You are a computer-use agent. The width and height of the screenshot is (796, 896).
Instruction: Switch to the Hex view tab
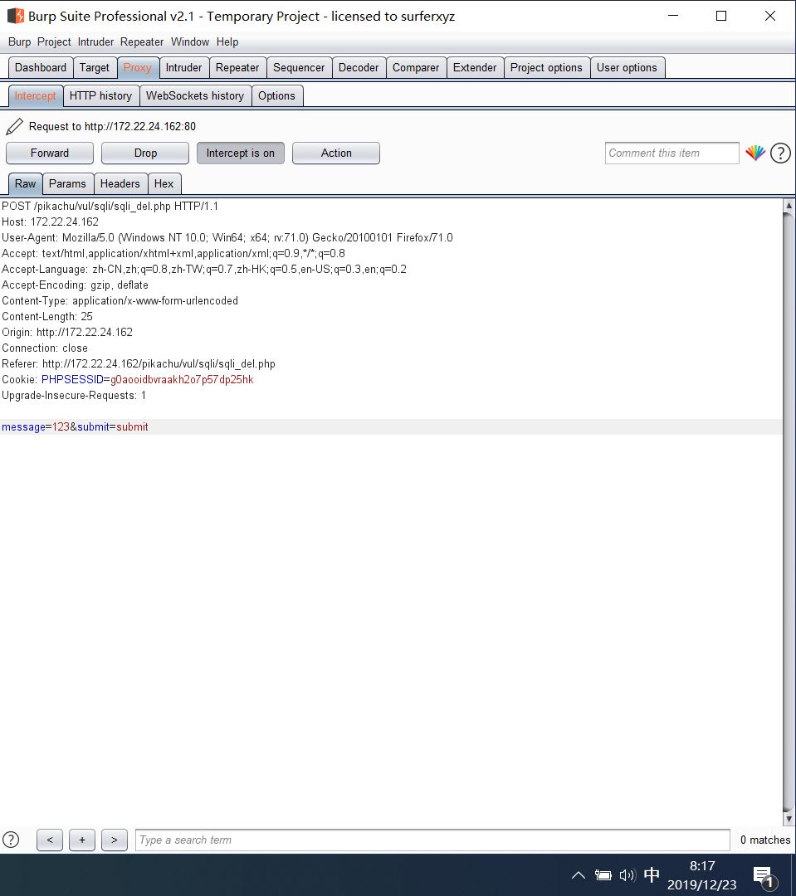click(x=164, y=183)
